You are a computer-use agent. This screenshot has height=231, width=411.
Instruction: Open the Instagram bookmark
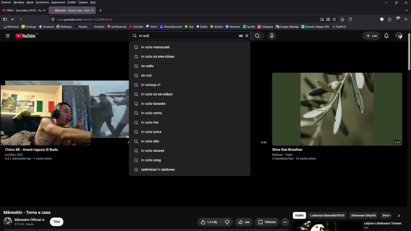(x=265, y=27)
